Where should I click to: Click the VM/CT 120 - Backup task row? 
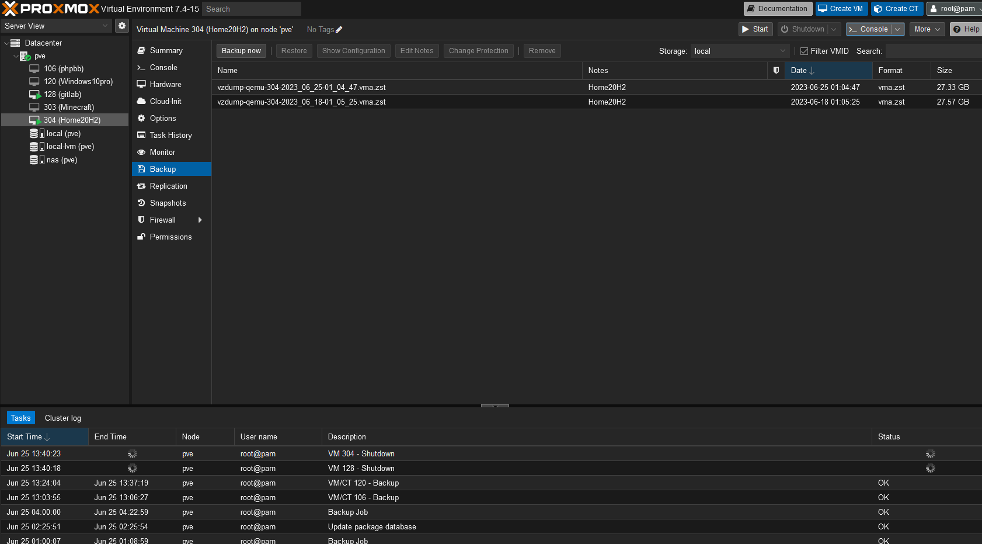[491, 483]
